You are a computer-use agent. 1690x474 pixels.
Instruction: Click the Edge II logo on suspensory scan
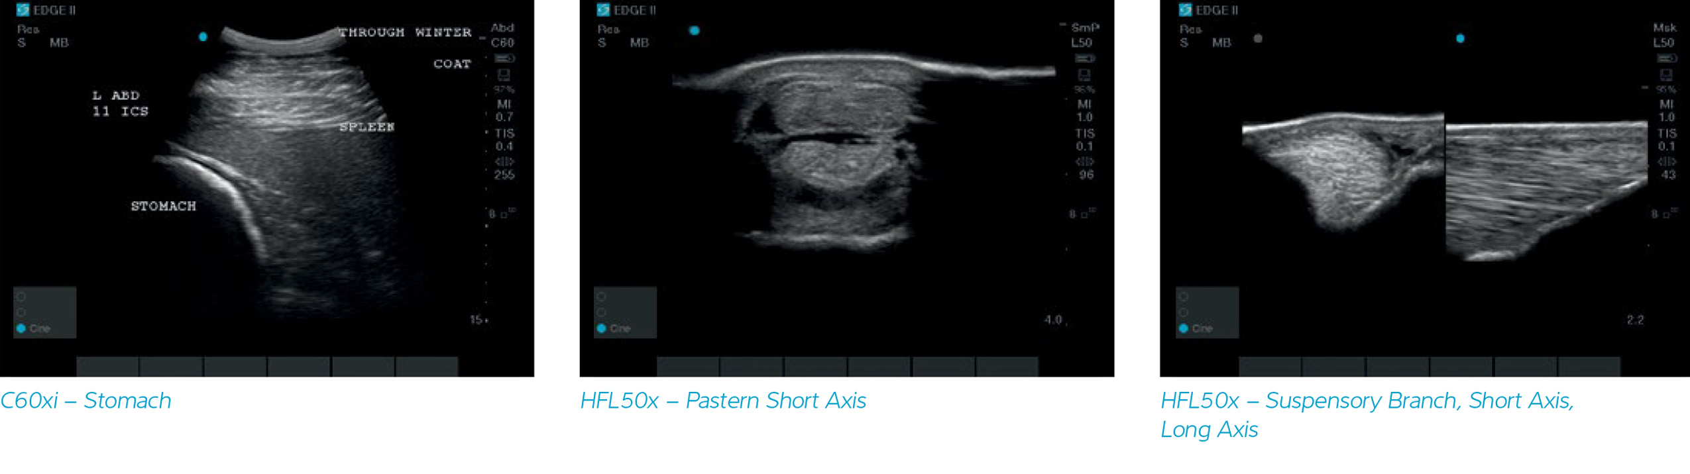pyautogui.click(x=1186, y=10)
